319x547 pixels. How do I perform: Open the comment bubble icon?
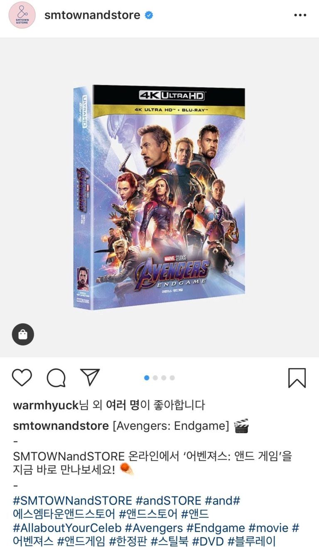pyautogui.click(x=56, y=378)
